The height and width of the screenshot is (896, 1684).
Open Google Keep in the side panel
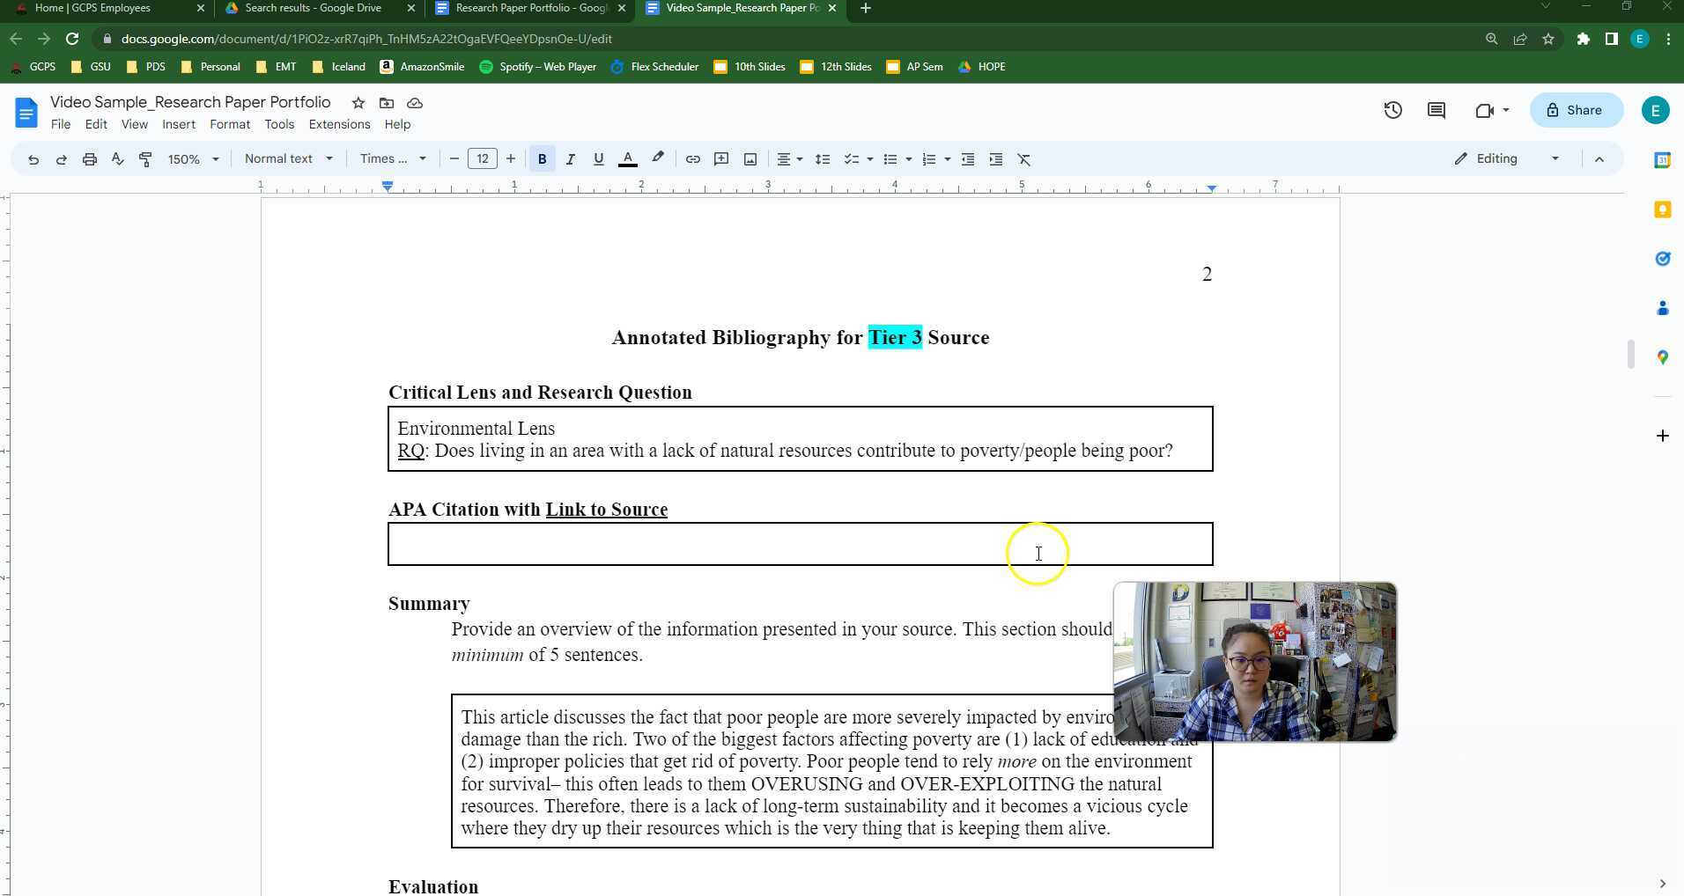(1664, 209)
